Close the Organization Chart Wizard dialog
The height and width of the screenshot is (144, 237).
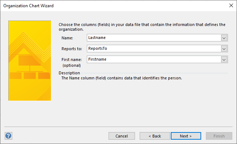tap(231, 5)
